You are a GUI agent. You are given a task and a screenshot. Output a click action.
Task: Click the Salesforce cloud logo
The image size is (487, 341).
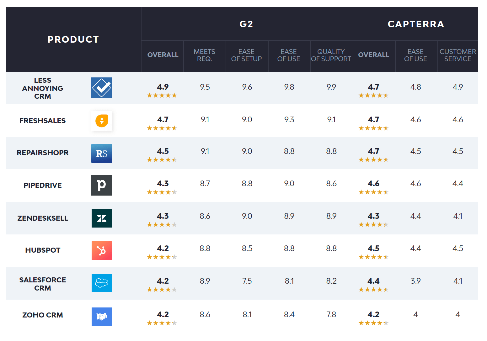pyautogui.click(x=101, y=283)
